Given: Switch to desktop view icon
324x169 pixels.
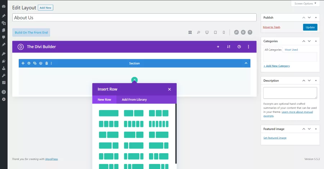Looking at the screenshot, I should pyautogui.click(x=207, y=32).
